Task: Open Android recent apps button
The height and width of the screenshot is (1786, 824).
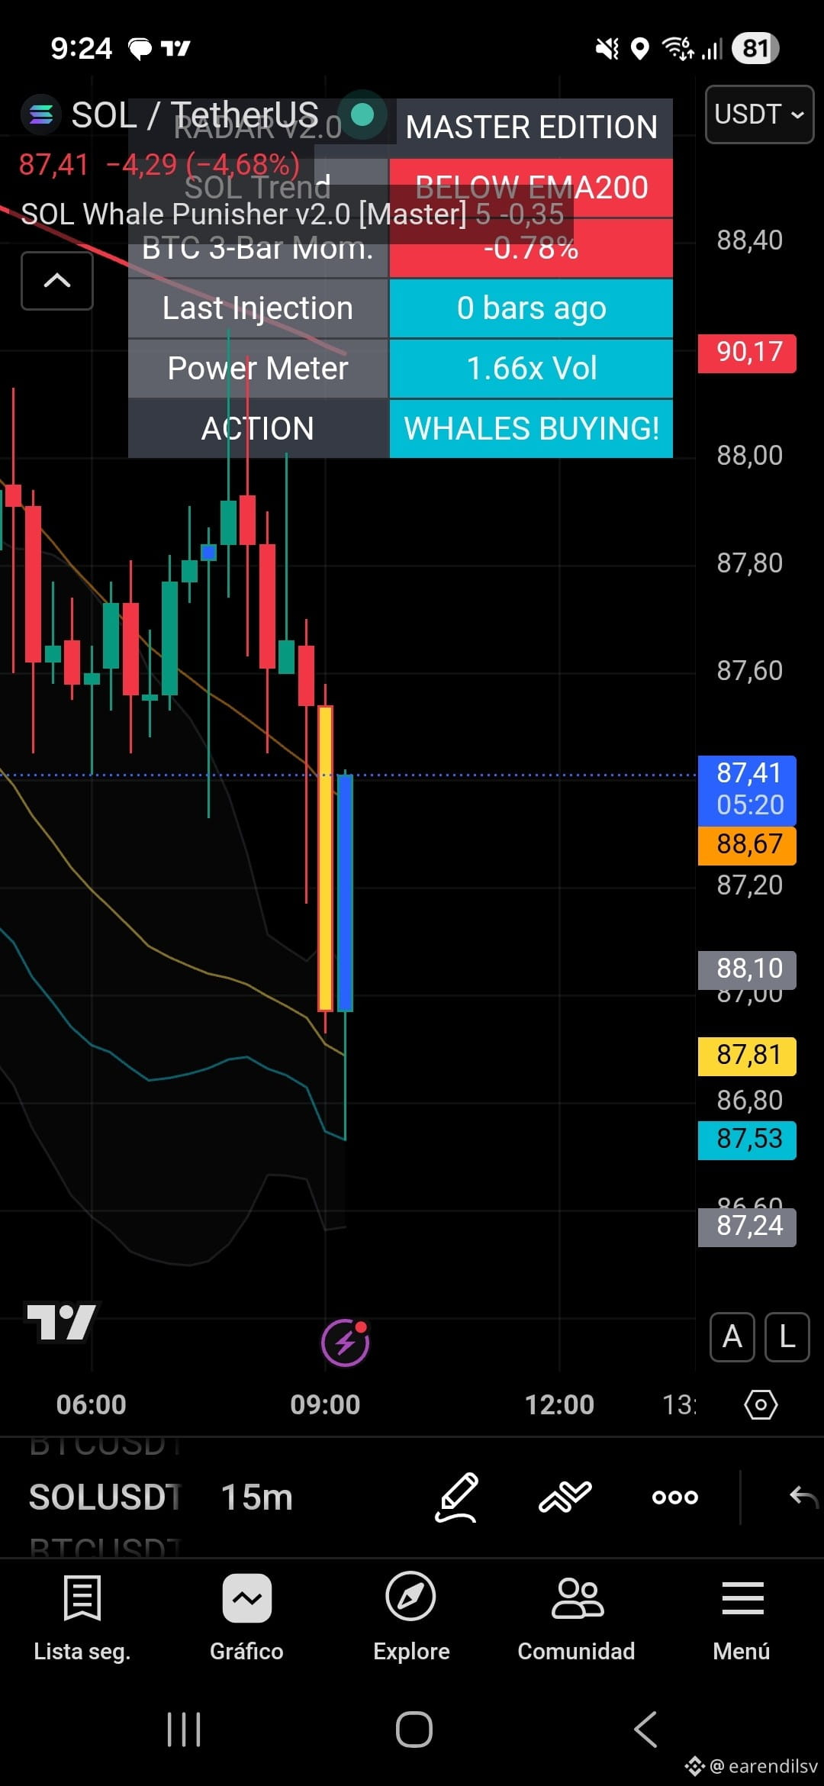Action: (x=184, y=1730)
